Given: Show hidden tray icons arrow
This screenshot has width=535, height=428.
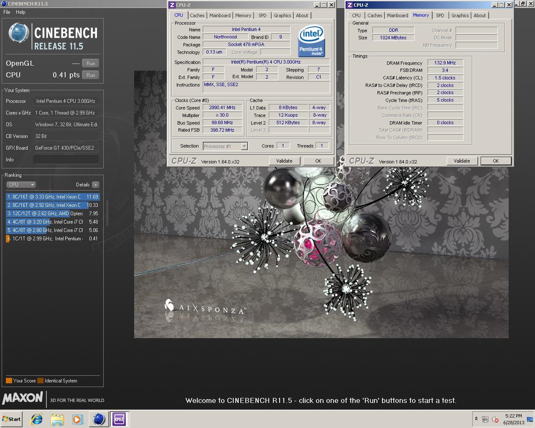Looking at the screenshot, I should 476,419.
